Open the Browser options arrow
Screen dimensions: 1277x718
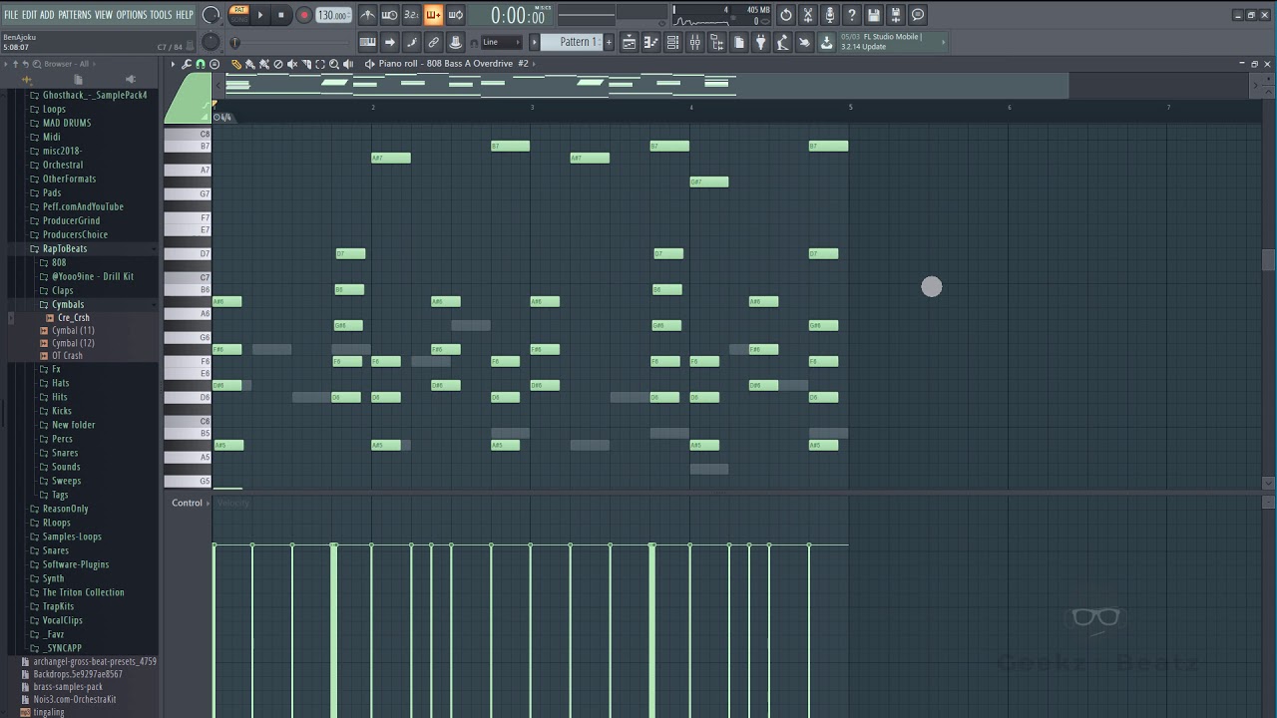pos(6,64)
